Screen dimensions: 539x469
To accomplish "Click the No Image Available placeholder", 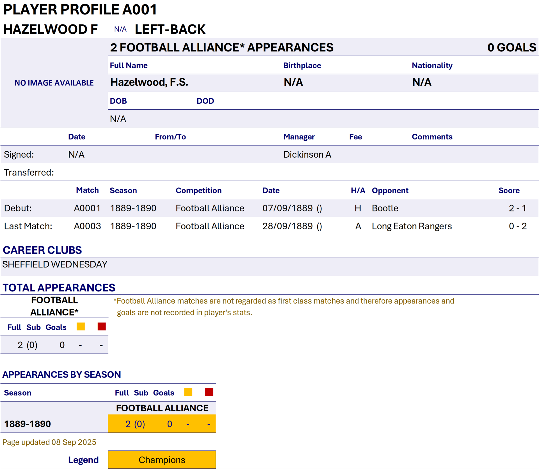I will (x=54, y=83).
